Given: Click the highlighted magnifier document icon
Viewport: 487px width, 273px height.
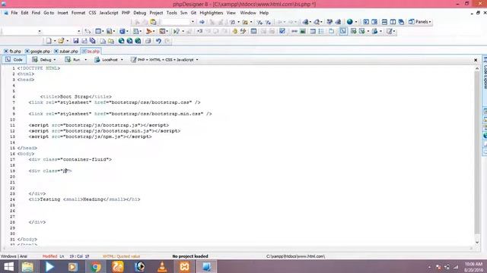Looking at the screenshot, I should [343, 31].
